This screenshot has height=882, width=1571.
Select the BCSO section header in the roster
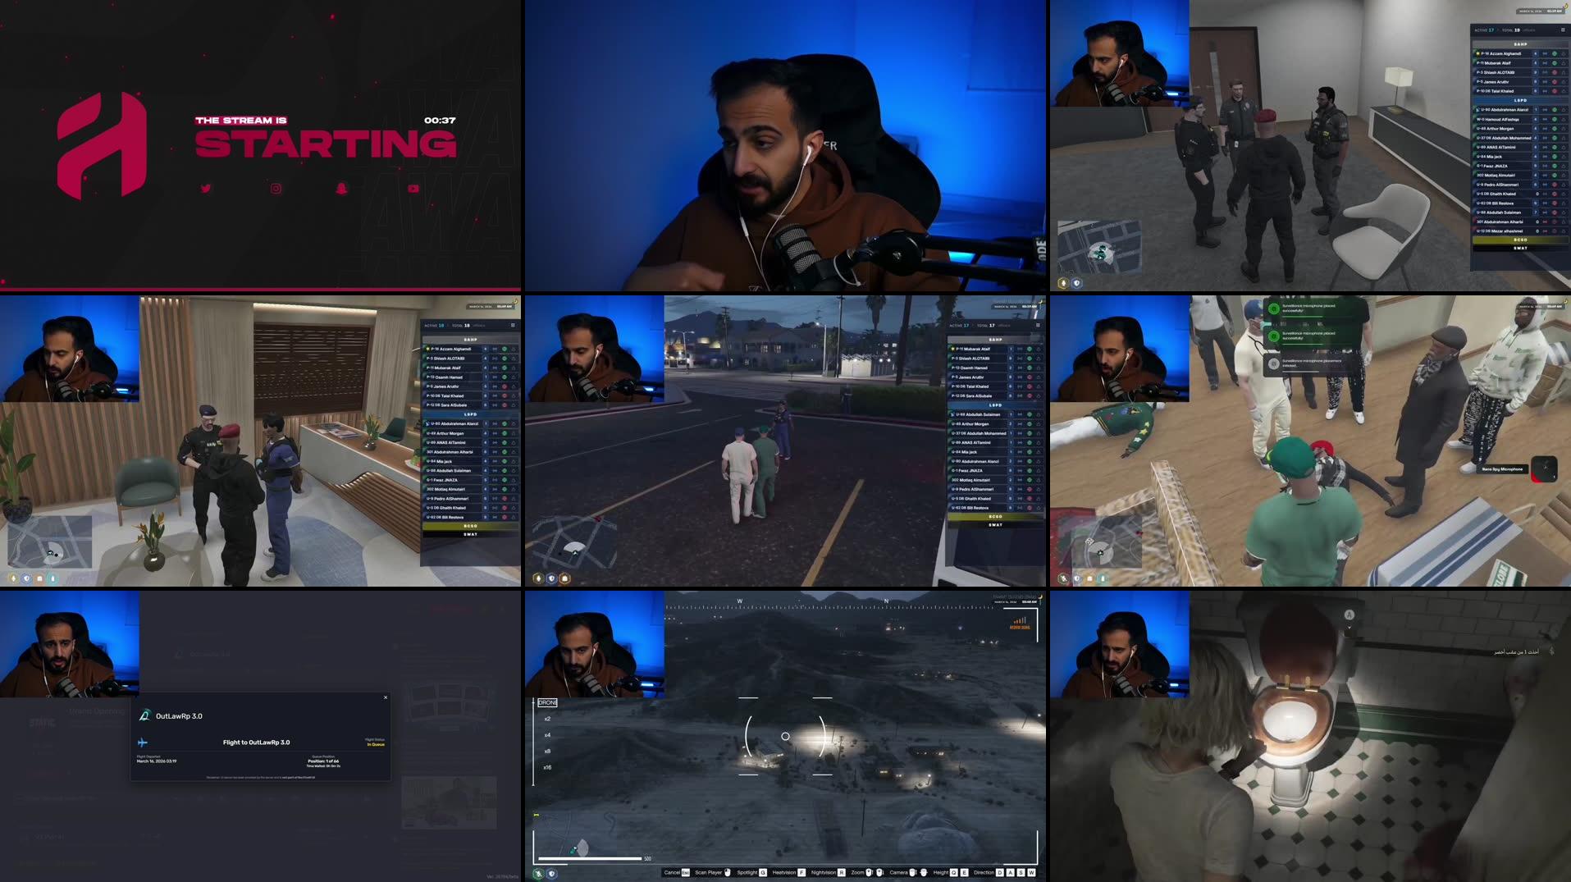pos(1523,240)
